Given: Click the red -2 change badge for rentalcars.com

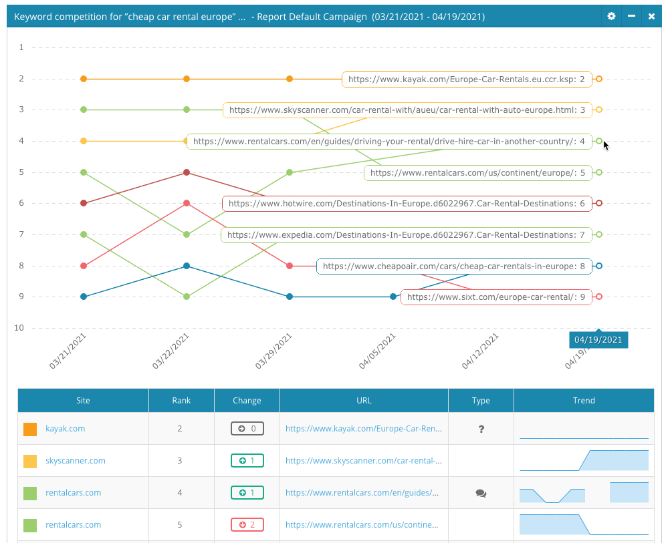Looking at the screenshot, I should click(x=247, y=524).
